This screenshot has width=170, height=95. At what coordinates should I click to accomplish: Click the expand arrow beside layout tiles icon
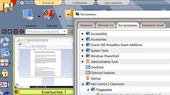10,63
